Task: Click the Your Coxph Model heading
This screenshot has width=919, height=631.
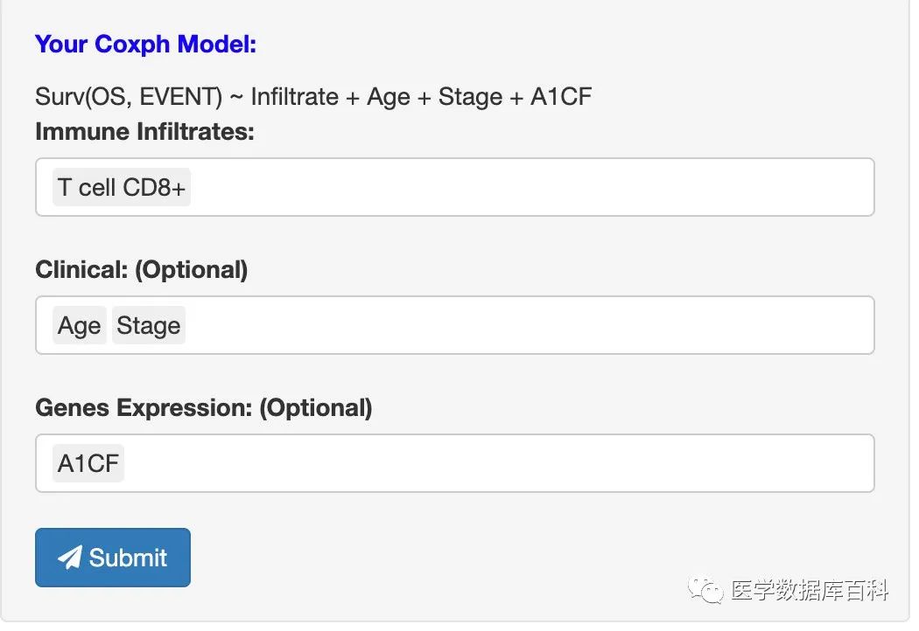Action: pyautogui.click(x=145, y=44)
